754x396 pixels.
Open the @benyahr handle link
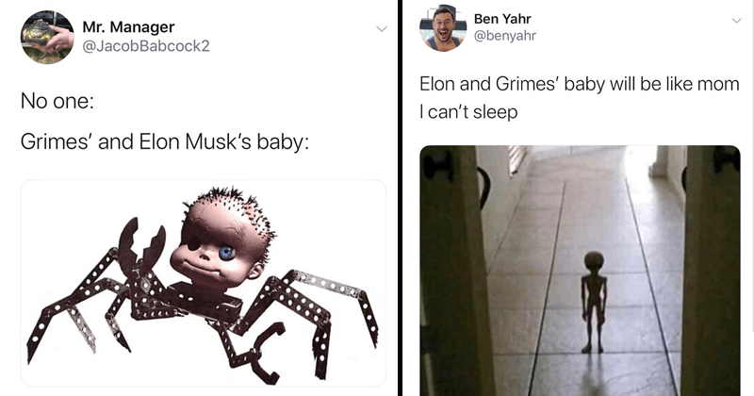click(x=505, y=36)
